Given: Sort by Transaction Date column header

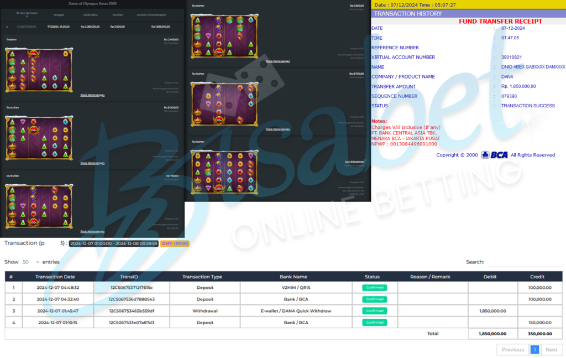Looking at the screenshot, I should coord(55,277).
